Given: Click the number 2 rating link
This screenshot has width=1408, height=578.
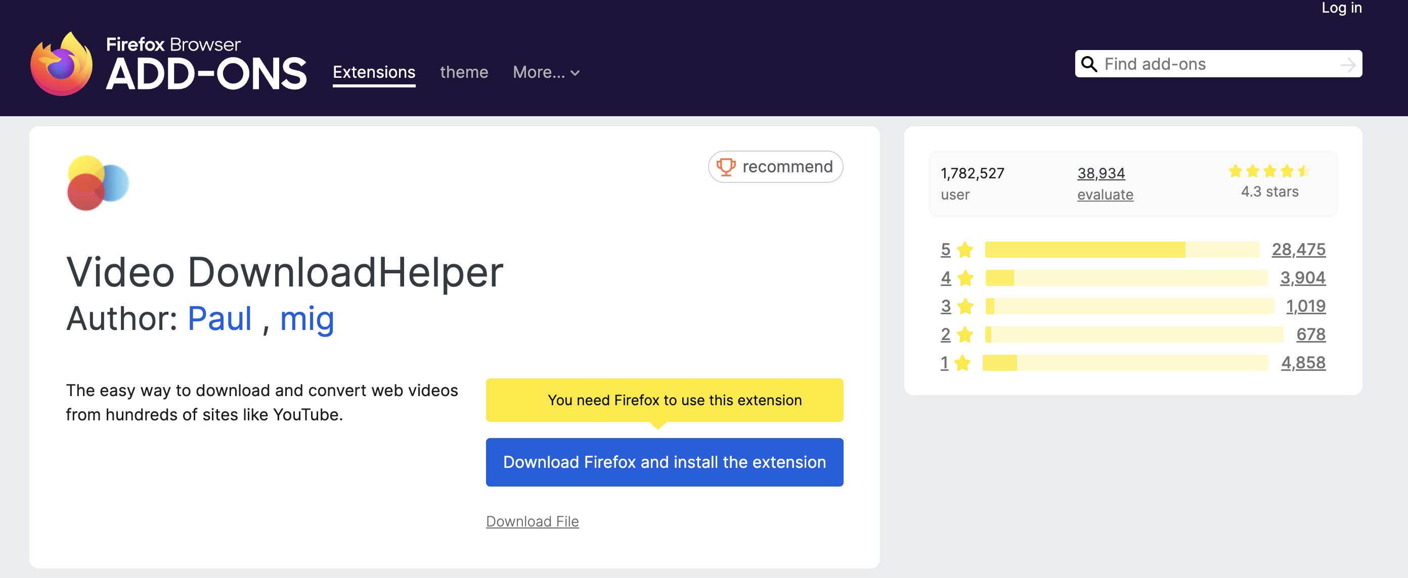Looking at the screenshot, I should coord(946,334).
